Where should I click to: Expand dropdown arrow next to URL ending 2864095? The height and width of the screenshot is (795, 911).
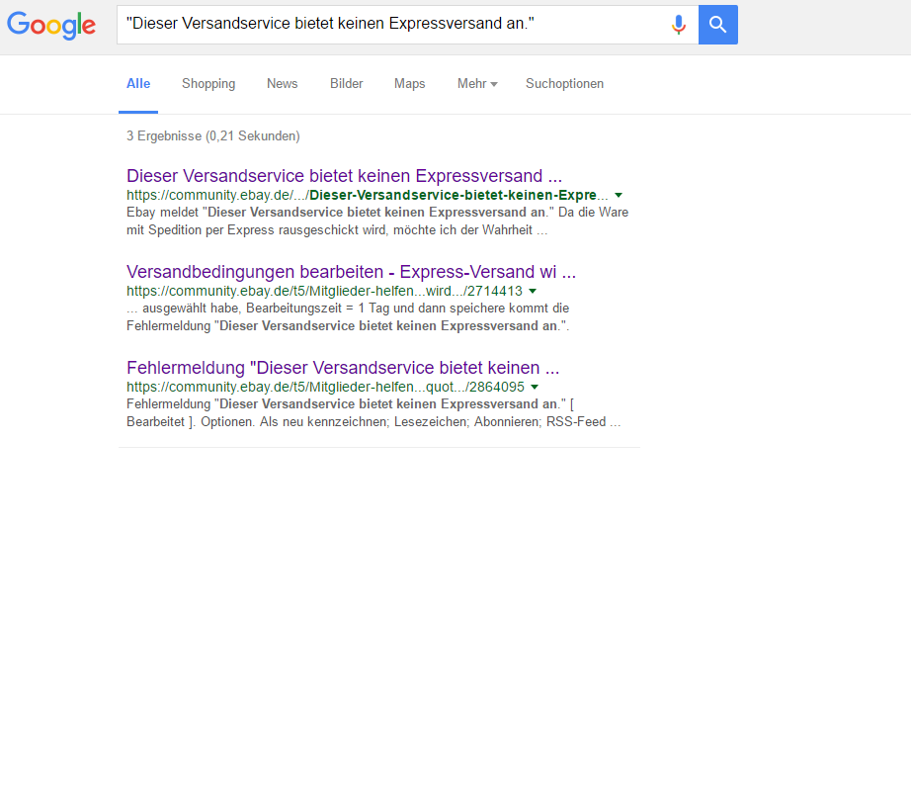(535, 388)
